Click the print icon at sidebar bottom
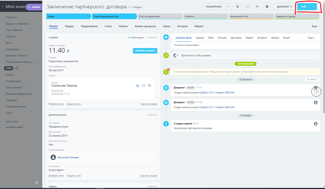The width and height of the screenshot is (325, 189). pos(36,182)
